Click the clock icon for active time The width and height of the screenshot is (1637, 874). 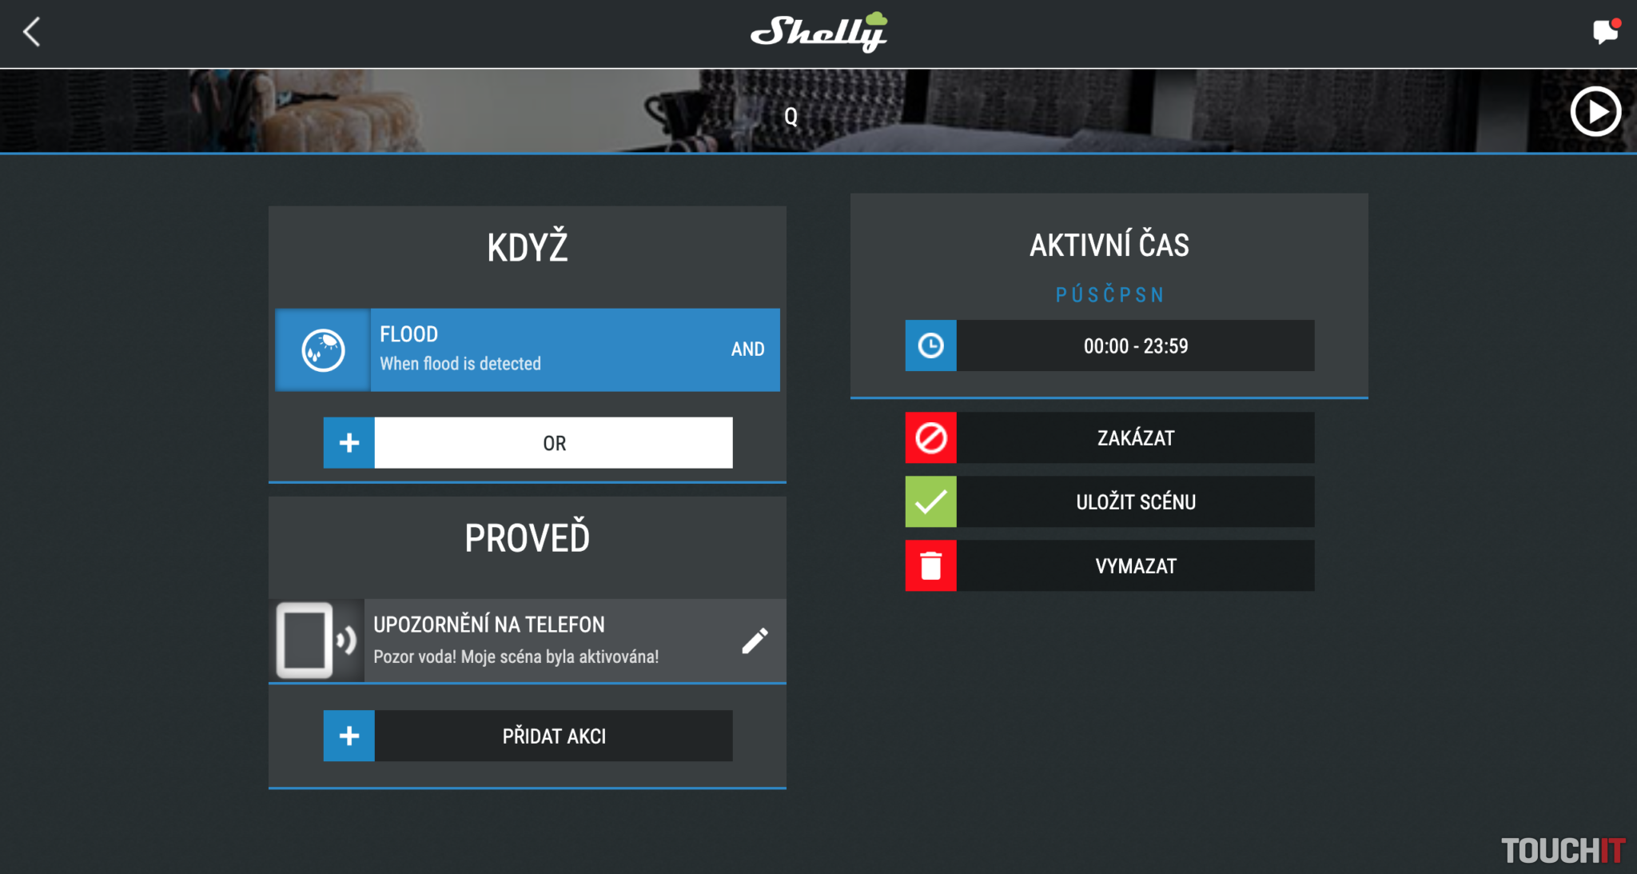pos(930,345)
